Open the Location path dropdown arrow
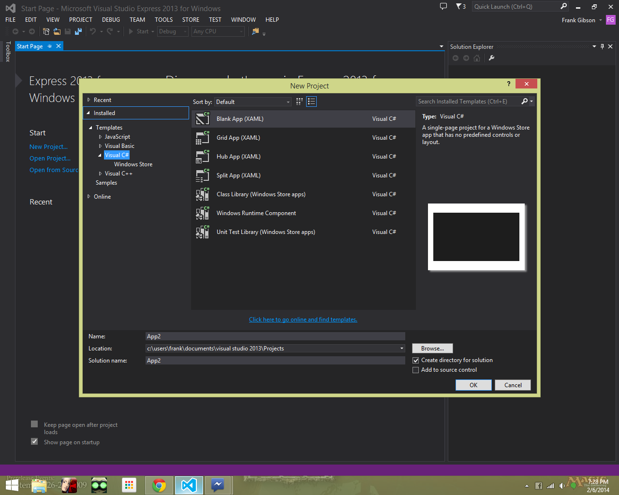 pyautogui.click(x=401, y=349)
